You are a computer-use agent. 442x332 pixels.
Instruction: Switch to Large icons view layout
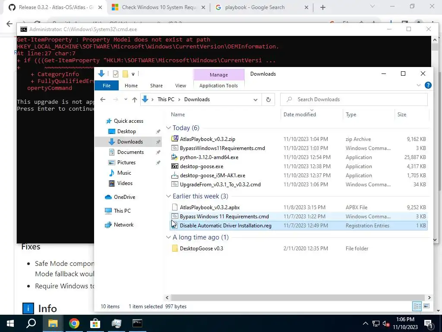pyautogui.click(x=426, y=306)
